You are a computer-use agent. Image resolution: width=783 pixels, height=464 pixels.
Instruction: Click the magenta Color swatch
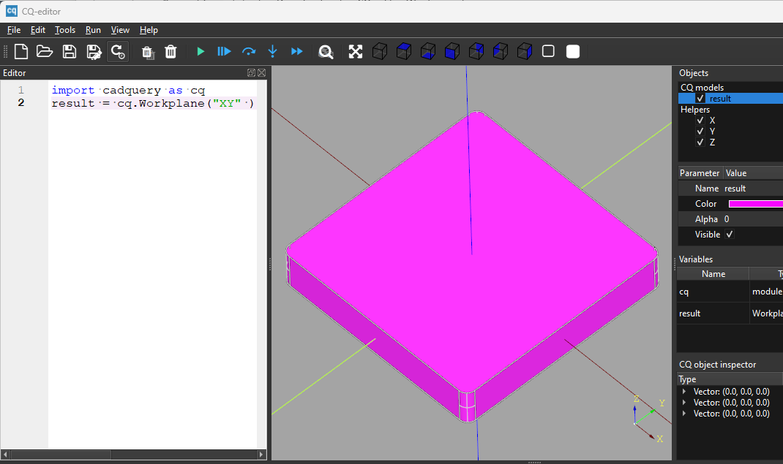[x=755, y=204]
